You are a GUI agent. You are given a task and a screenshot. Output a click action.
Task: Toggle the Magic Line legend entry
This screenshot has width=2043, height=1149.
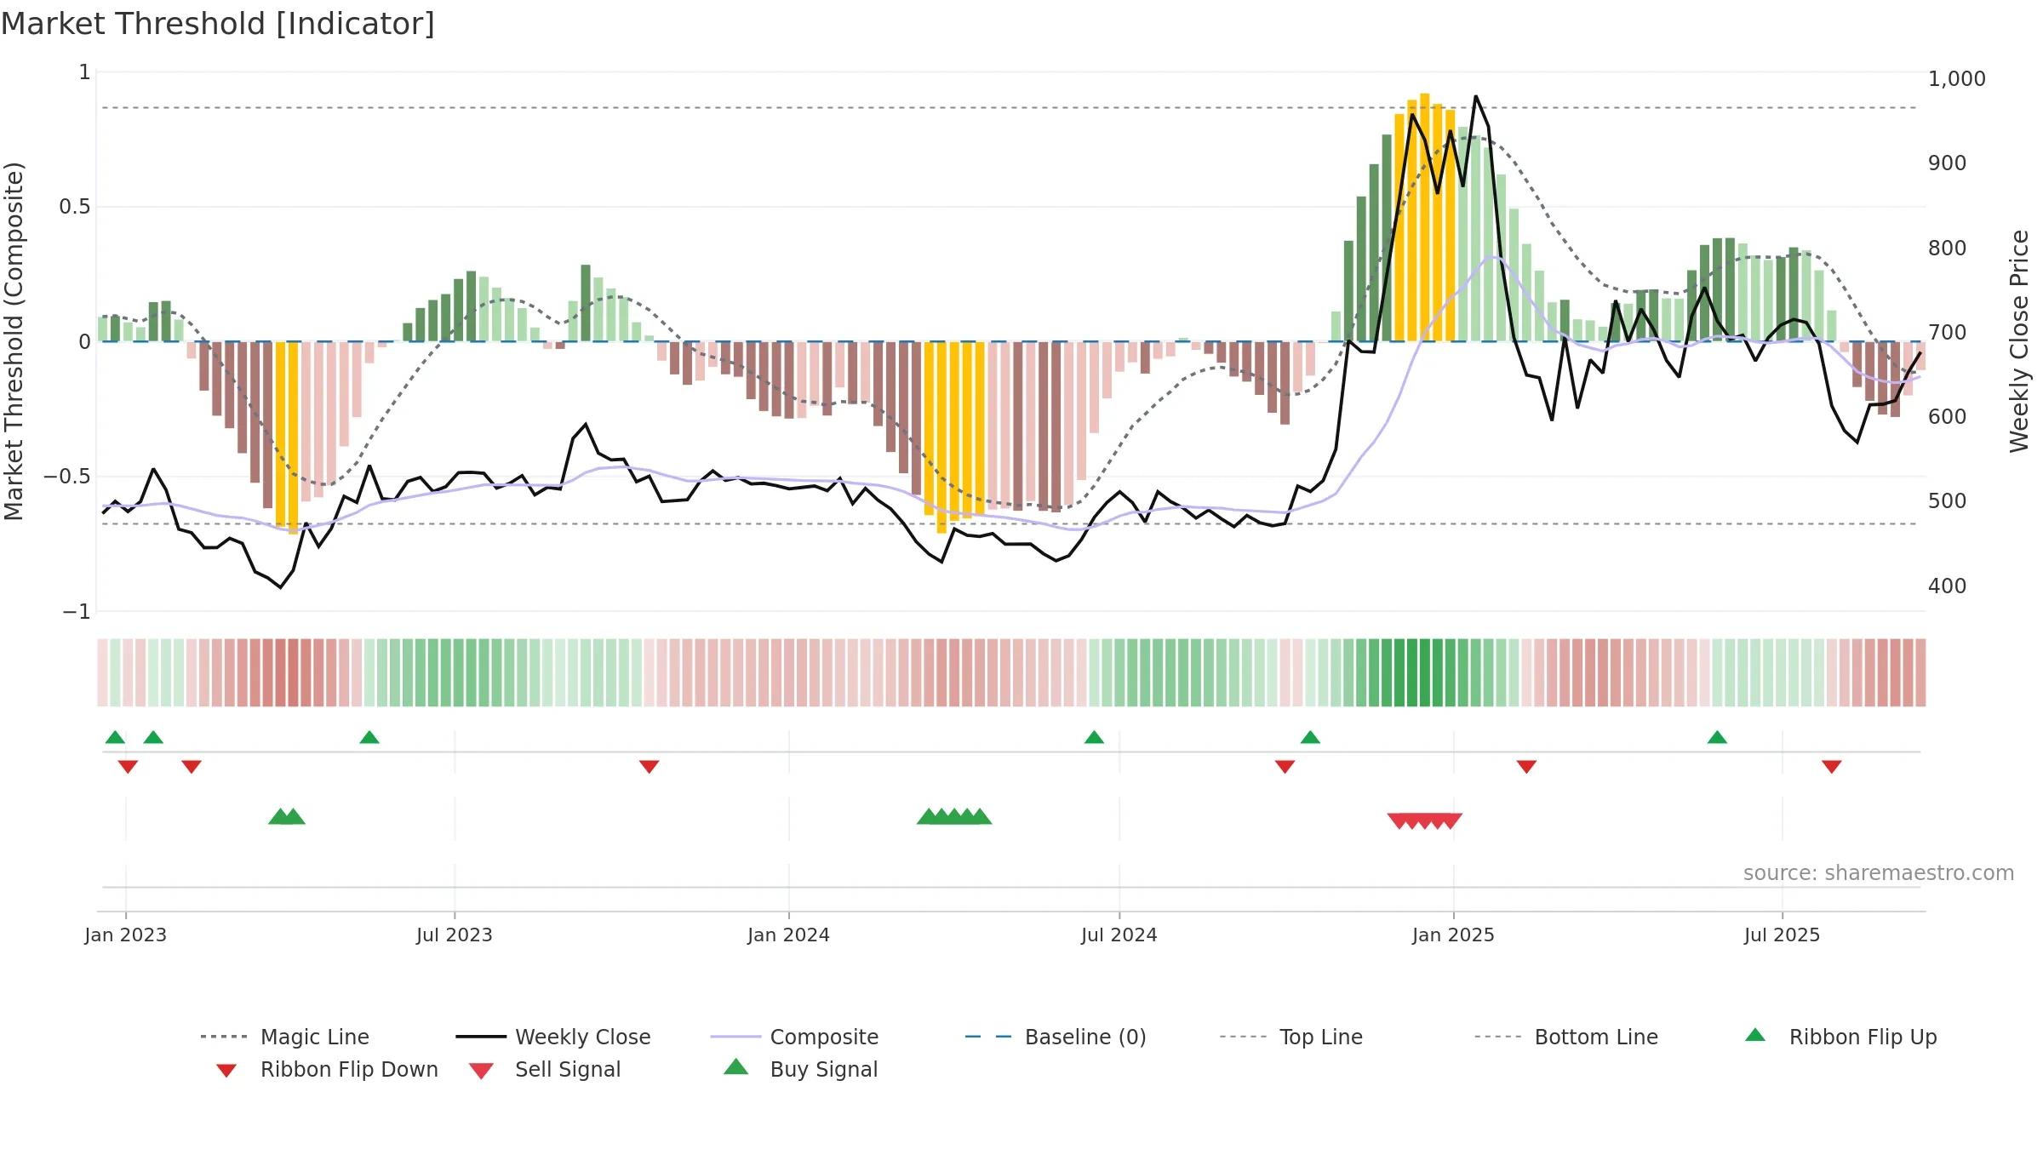tap(285, 1037)
